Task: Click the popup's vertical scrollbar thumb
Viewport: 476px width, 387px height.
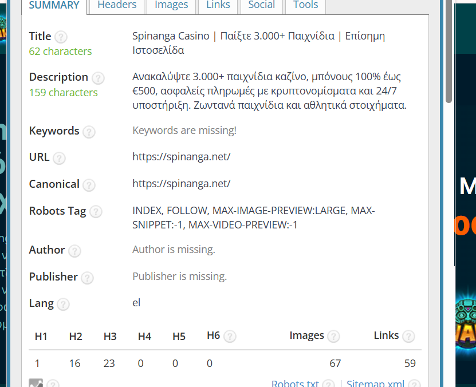Action: coord(449,52)
